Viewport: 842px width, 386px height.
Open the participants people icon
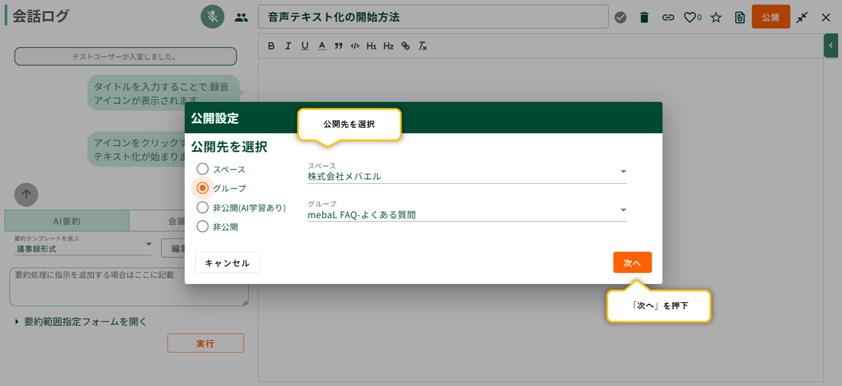pos(241,17)
